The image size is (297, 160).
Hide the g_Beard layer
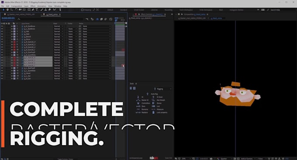pyautogui.click(x=2, y=37)
